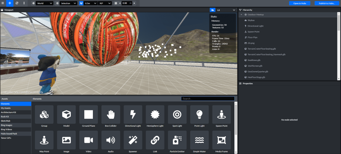Toggle the viewport stats chart button

212,10
